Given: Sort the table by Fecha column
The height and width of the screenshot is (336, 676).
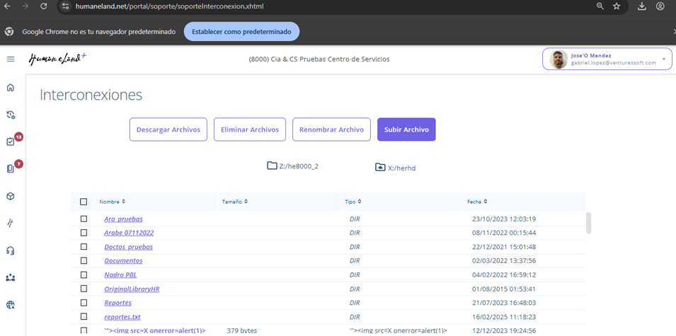Looking at the screenshot, I should (476, 202).
